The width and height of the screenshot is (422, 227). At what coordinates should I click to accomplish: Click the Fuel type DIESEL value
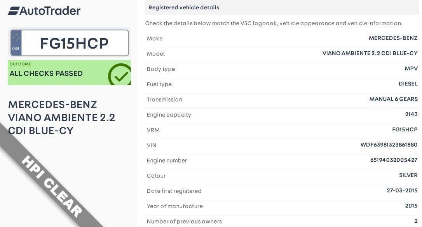tap(408, 84)
